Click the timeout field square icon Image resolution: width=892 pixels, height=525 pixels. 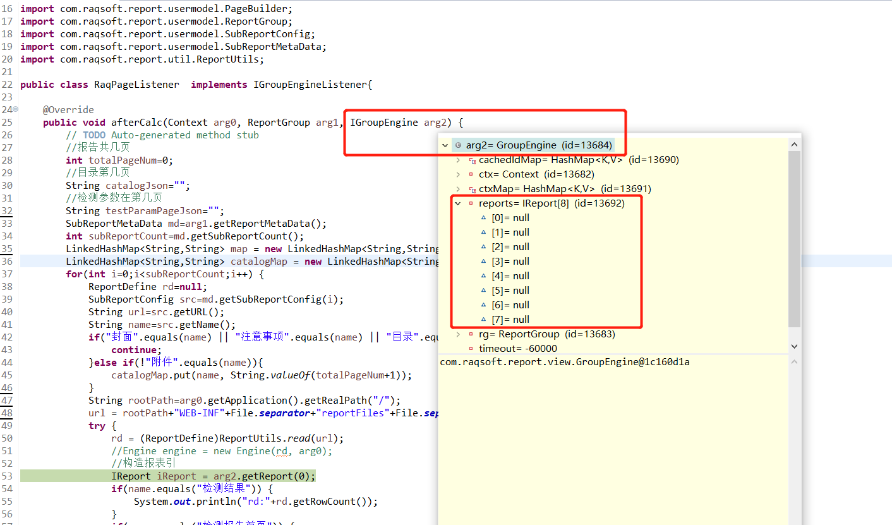tap(471, 349)
